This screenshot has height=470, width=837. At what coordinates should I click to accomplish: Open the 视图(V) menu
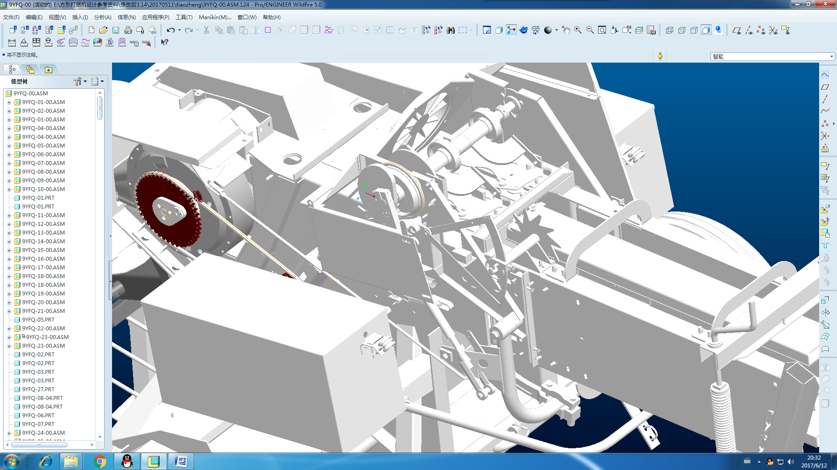click(x=57, y=17)
